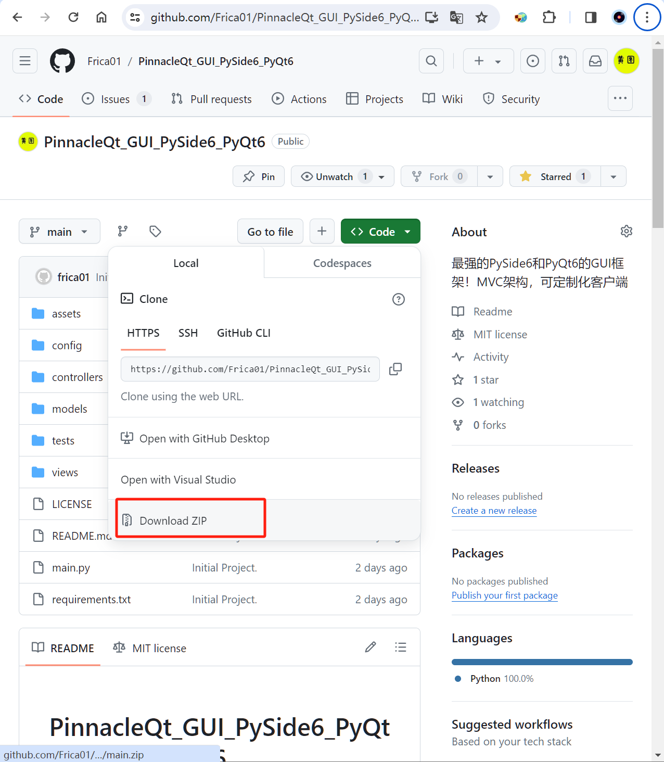664x762 pixels.
Task: Follow the Create a new release link
Action: (494, 511)
